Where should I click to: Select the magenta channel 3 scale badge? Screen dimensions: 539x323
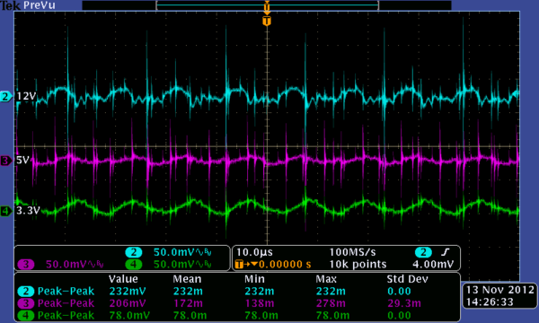pyautogui.click(x=26, y=265)
